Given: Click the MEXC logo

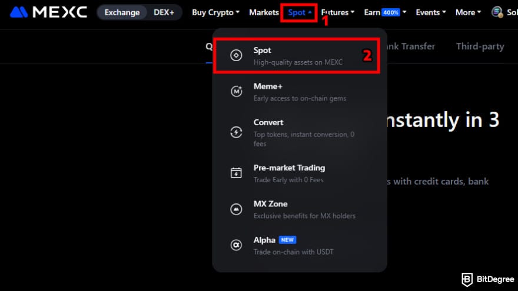Looking at the screenshot, I should tap(48, 12).
